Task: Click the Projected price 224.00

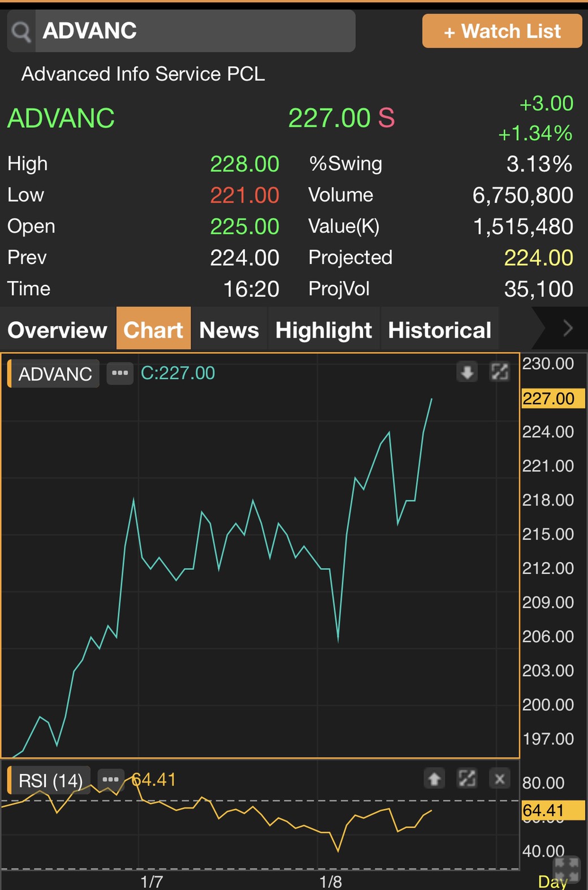Action: click(538, 258)
